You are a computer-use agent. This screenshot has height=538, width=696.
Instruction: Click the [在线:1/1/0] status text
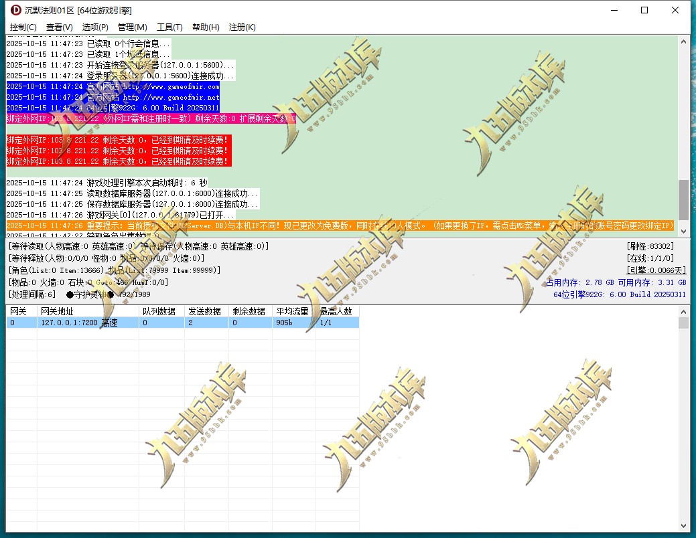click(650, 258)
